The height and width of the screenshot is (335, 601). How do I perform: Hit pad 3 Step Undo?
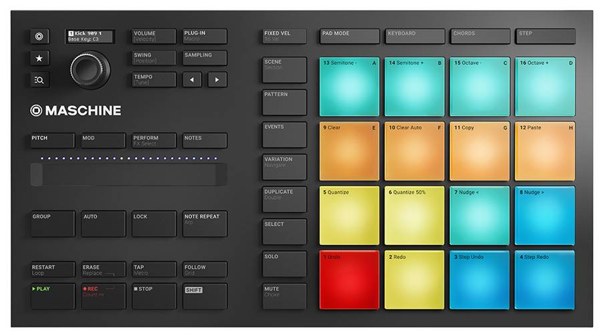point(480,280)
